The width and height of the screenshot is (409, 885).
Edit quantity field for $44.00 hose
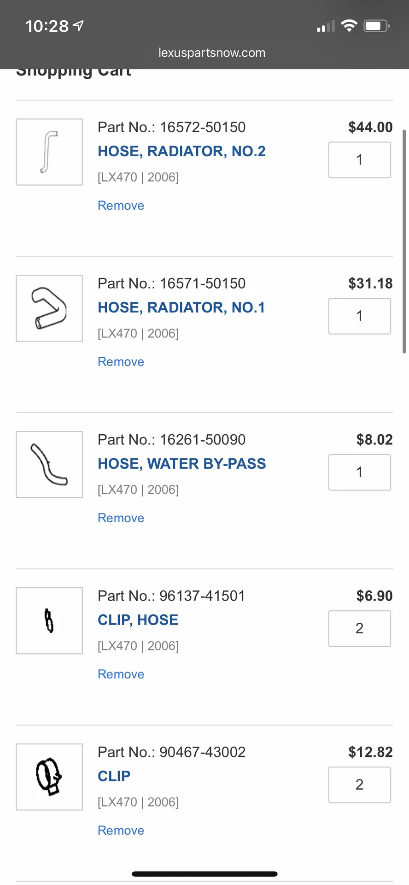tap(359, 160)
